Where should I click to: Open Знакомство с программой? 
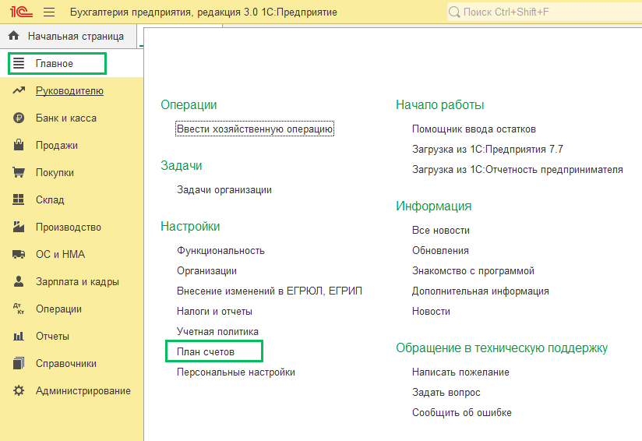pos(473,270)
